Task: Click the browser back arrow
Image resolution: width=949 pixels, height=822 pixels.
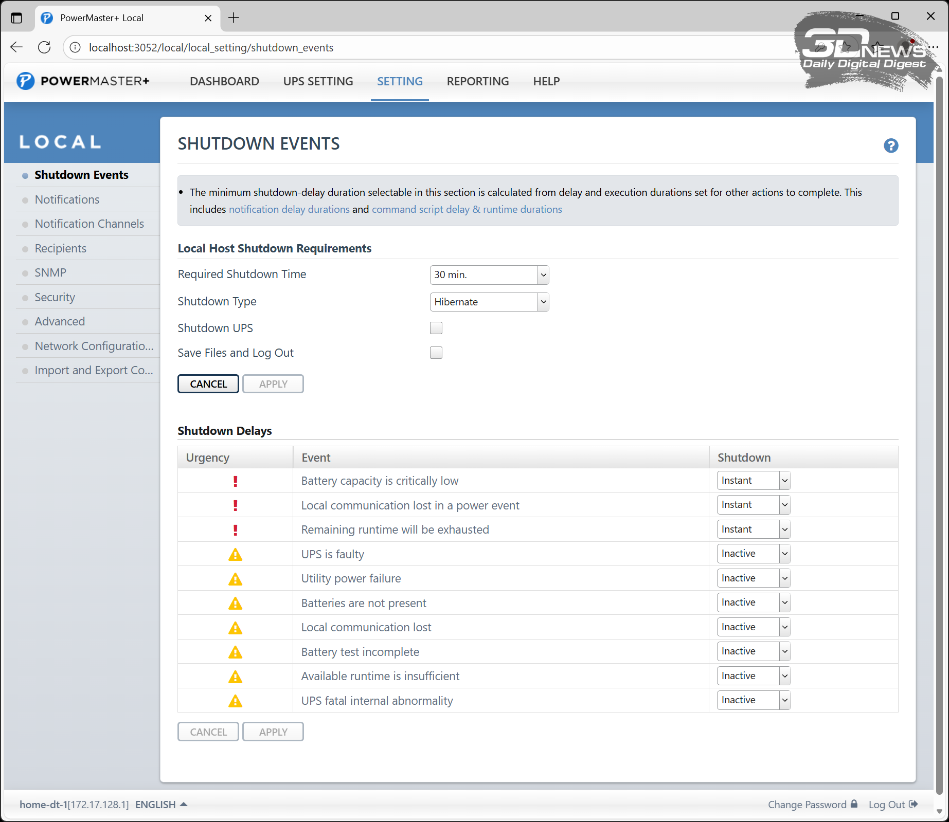Action: 16,47
